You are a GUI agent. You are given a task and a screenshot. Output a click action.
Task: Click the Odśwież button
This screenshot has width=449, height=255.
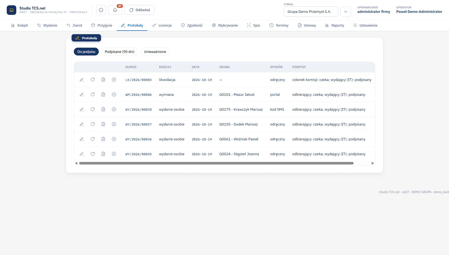coord(139,10)
